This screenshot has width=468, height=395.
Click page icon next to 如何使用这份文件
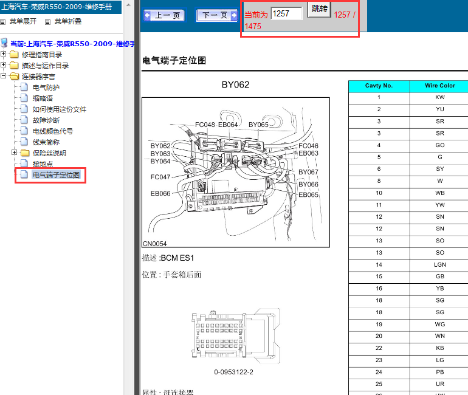pos(24,109)
